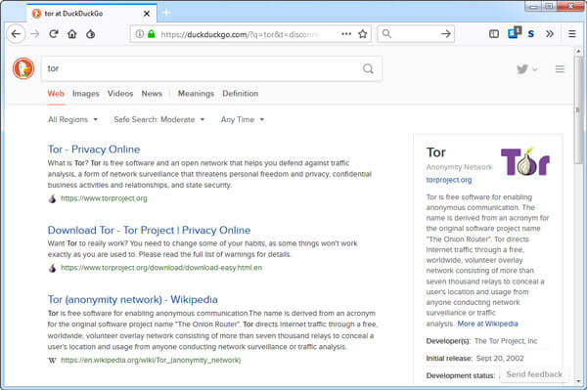The width and height of the screenshot is (587, 390).
Task: Open Tor - Privacy Online result
Action: coord(94,150)
